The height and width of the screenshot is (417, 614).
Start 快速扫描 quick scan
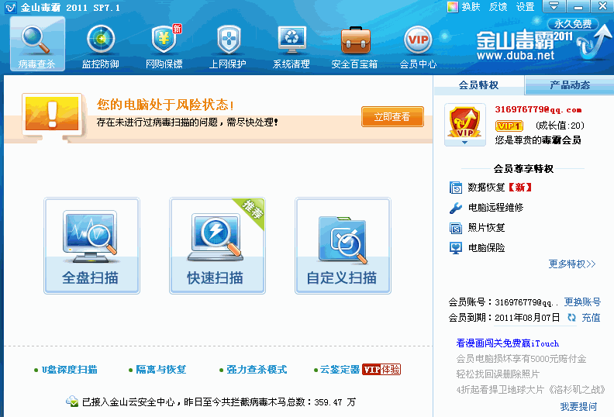[217, 246]
